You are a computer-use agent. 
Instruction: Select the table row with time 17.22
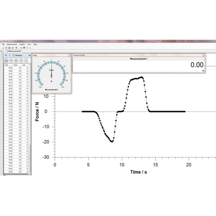coord(16,112)
